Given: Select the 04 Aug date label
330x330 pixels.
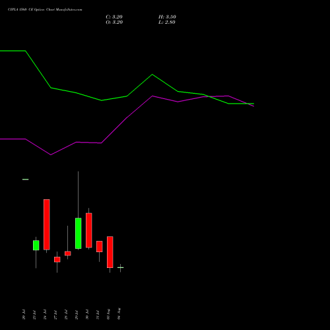Looking at the screenshot, I should 119,313.
